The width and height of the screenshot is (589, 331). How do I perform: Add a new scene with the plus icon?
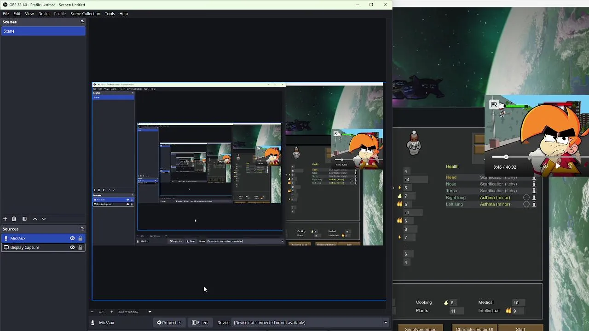[x=5, y=219]
